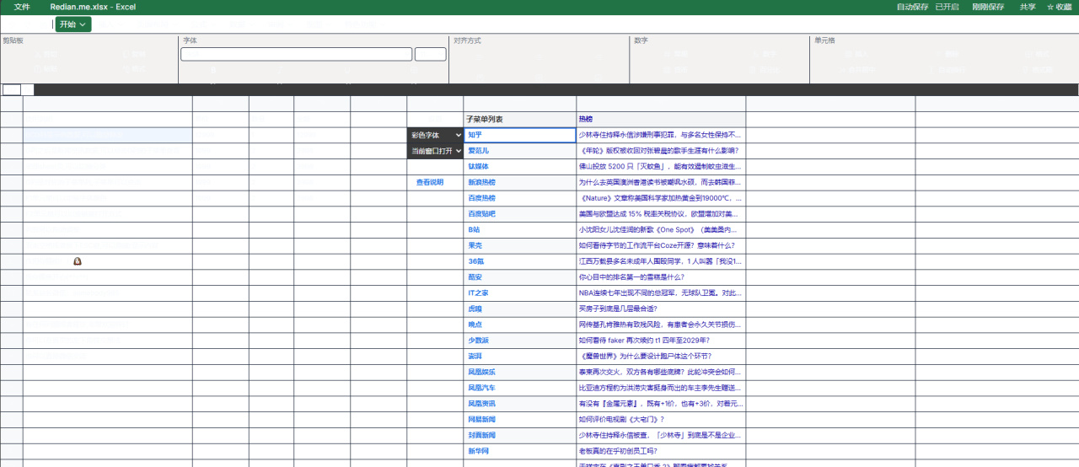This screenshot has width=1079, height=467.
Task: Open the 开始 ribbon tab dropdown
Action: click(73, 24)
